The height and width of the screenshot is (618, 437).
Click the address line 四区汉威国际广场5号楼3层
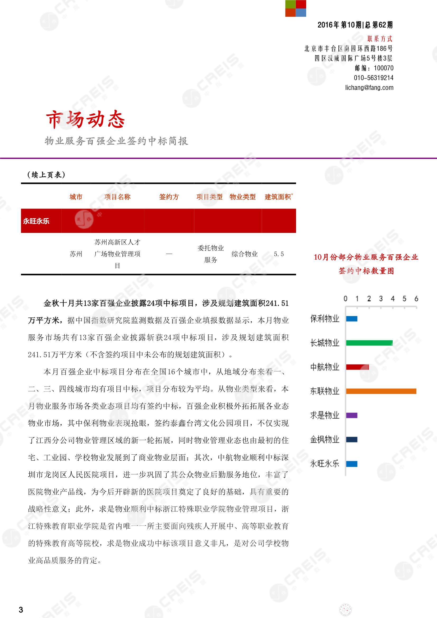coord(353,58)
